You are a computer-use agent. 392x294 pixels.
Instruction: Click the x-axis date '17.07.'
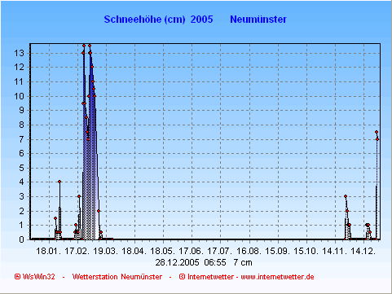(x=220, y=251)
